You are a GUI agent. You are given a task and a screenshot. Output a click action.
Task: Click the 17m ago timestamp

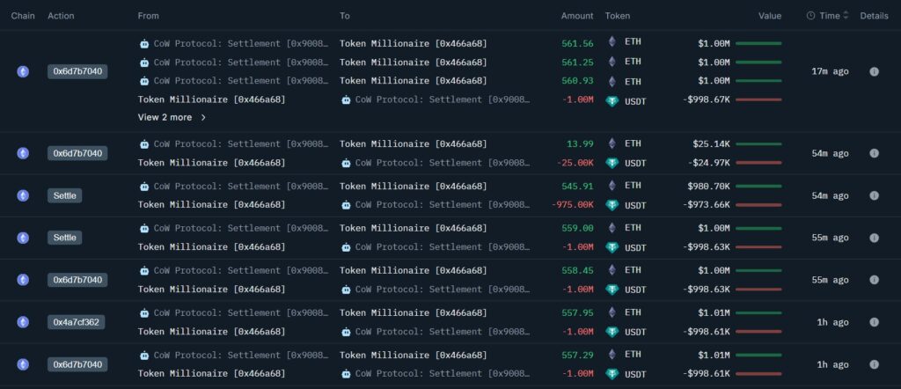pos(830,72)
